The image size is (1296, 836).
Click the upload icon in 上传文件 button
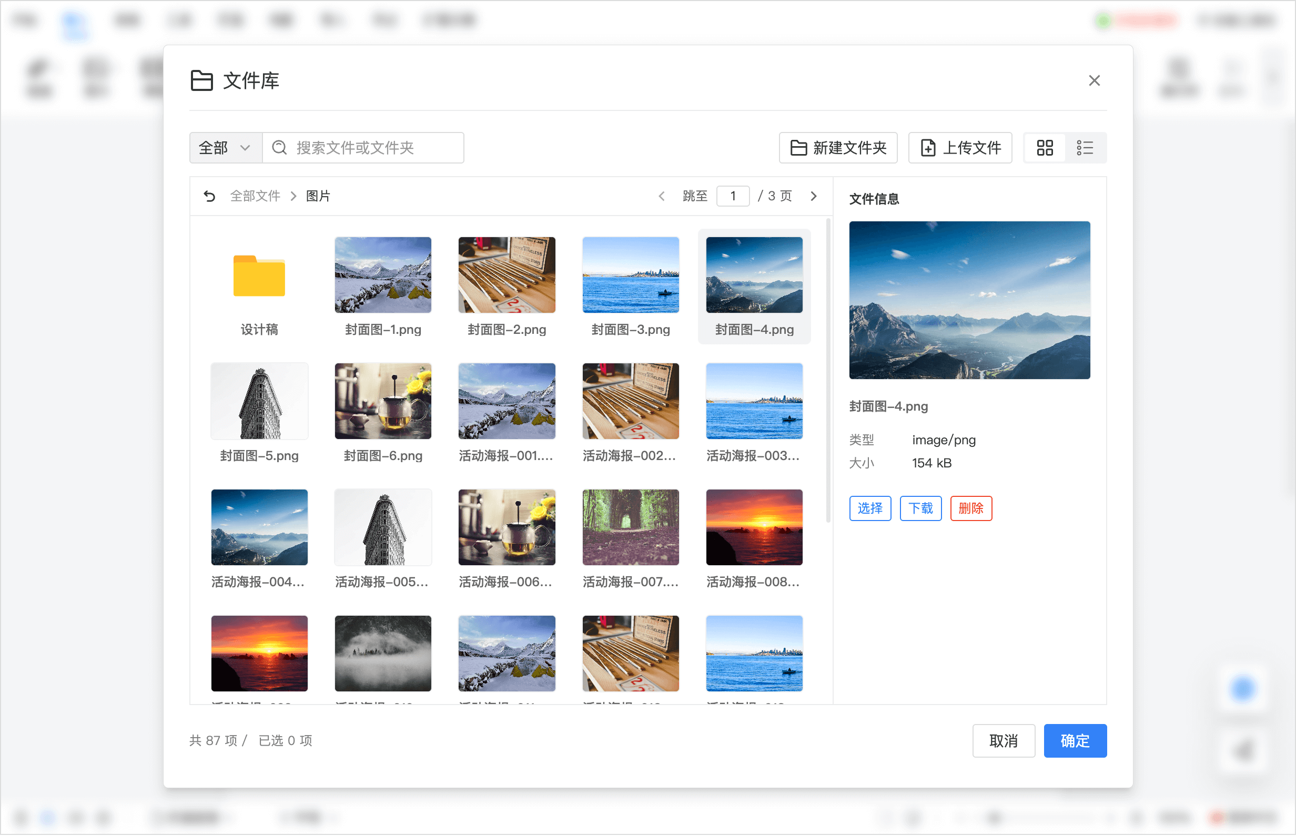tap(927, 147)
